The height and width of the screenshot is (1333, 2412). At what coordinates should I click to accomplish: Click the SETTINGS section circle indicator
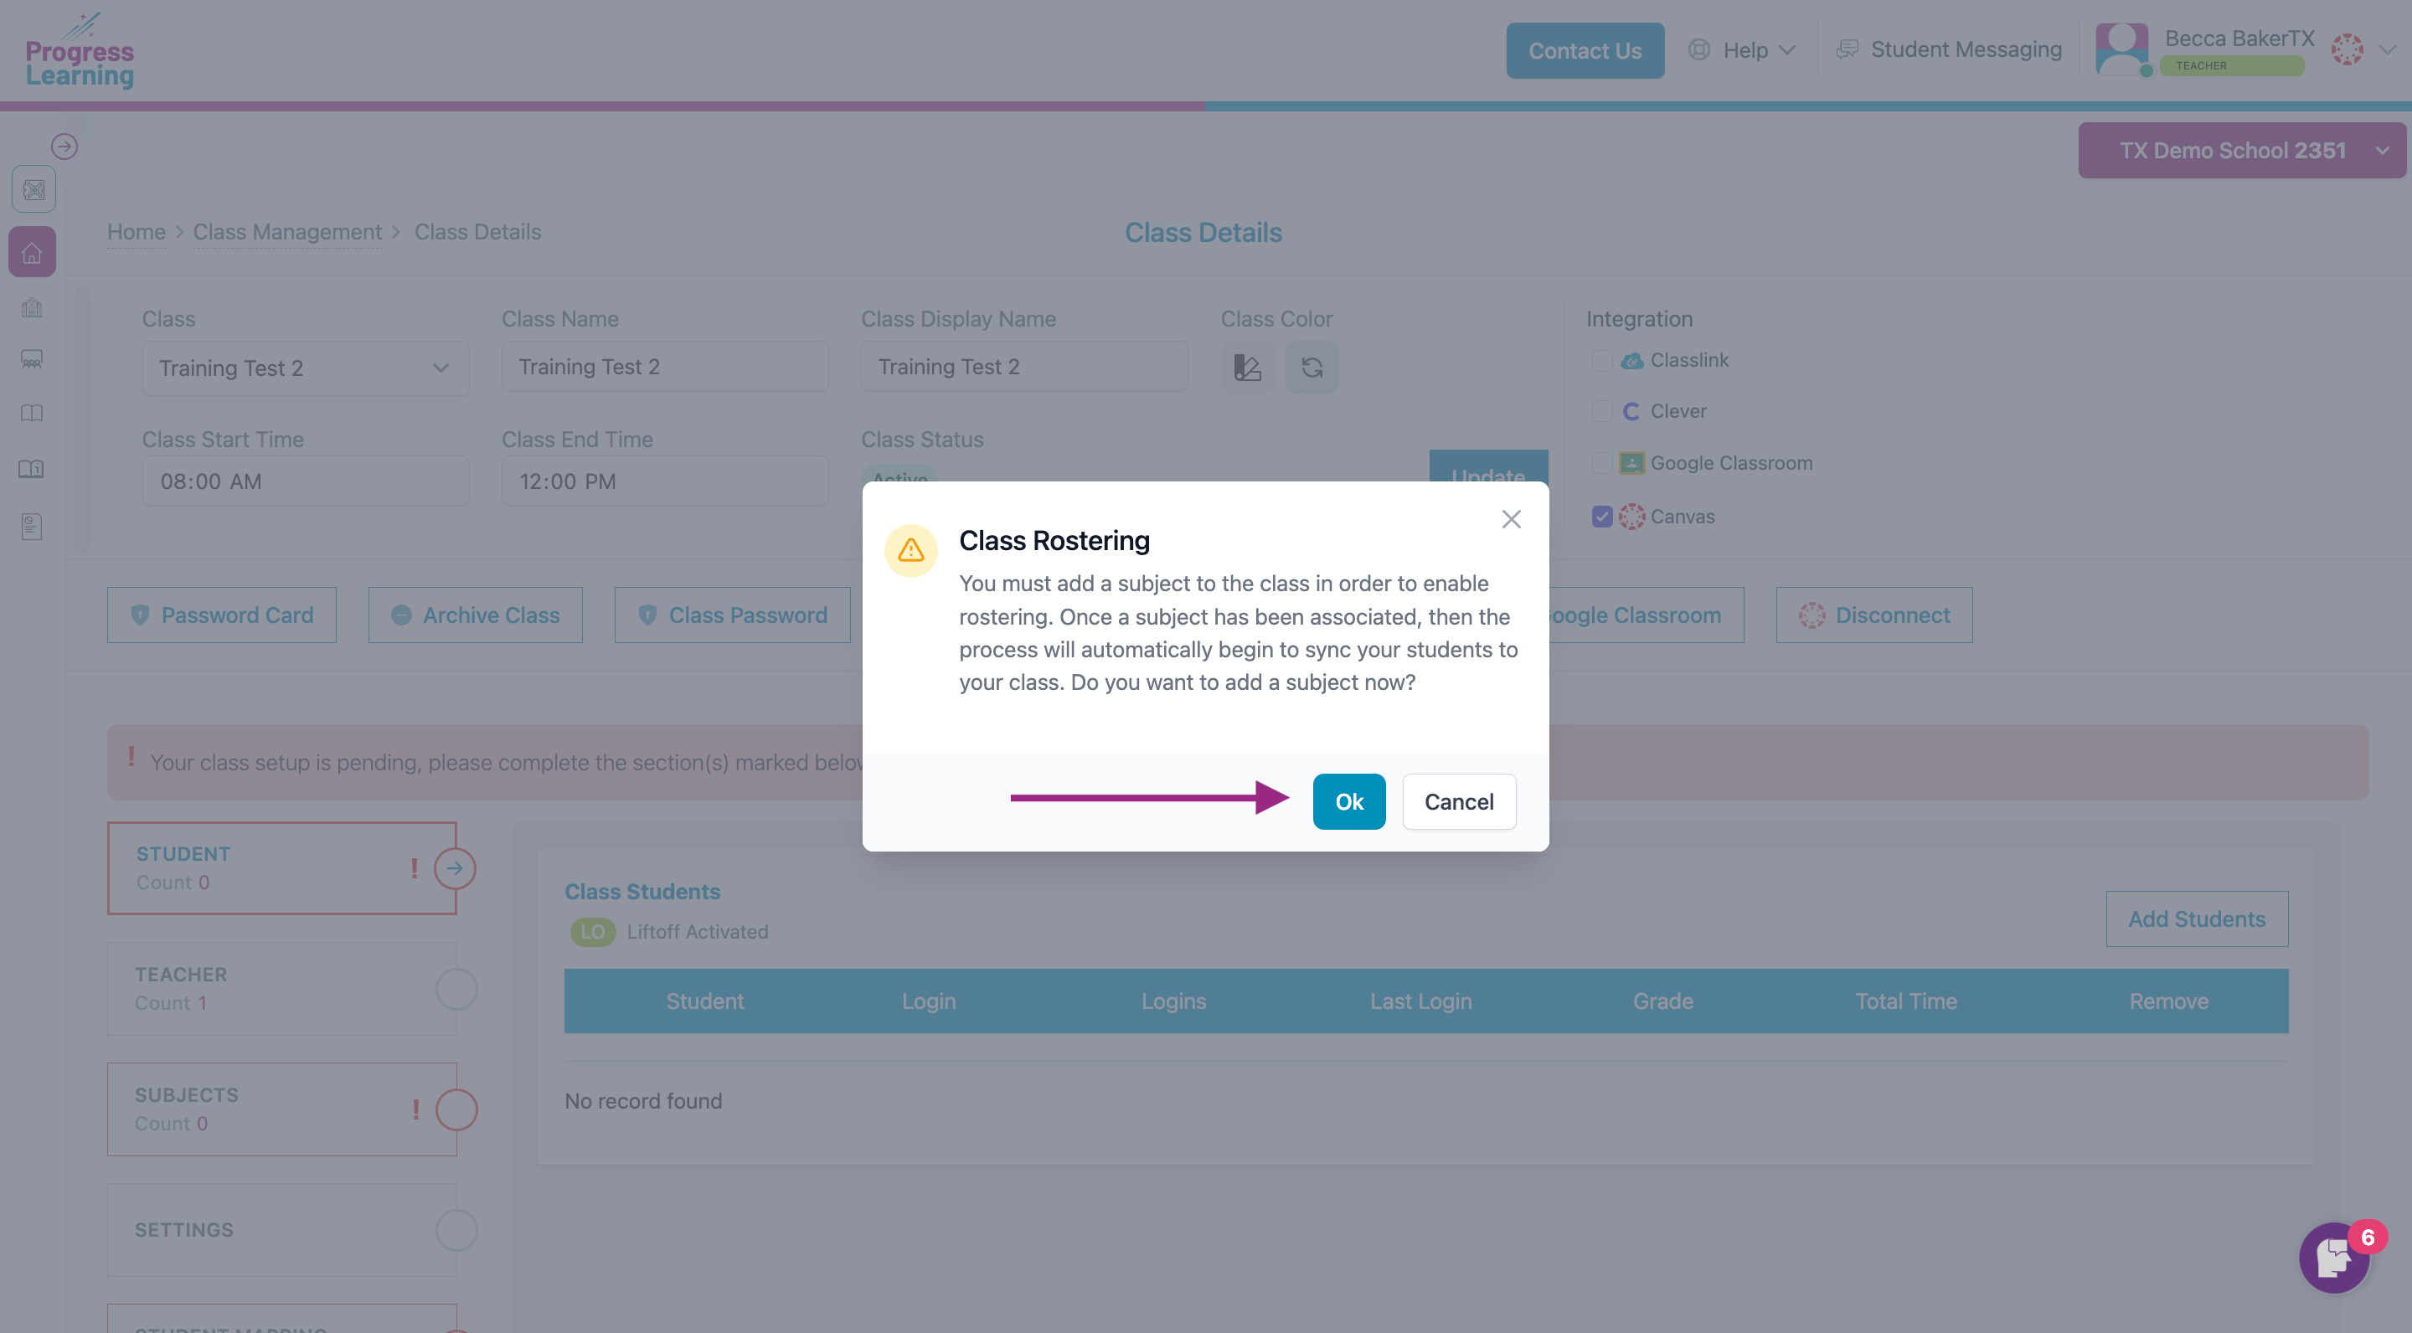point(457,1230)
